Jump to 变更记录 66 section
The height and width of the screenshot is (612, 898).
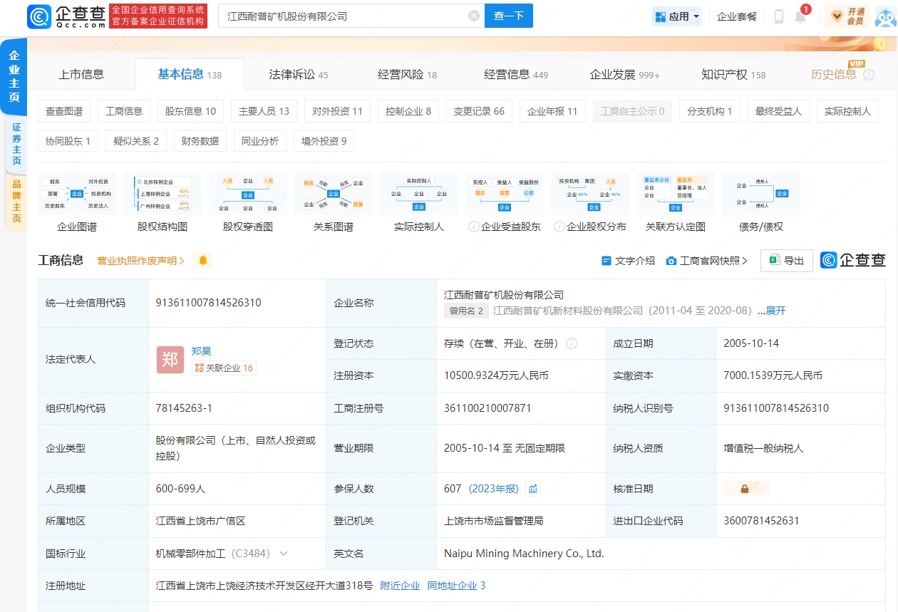click(479, 111)
